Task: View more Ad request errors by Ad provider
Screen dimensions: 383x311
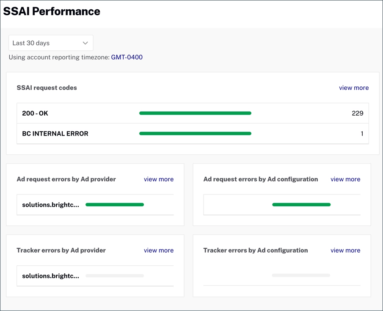Action: (159, 179)
